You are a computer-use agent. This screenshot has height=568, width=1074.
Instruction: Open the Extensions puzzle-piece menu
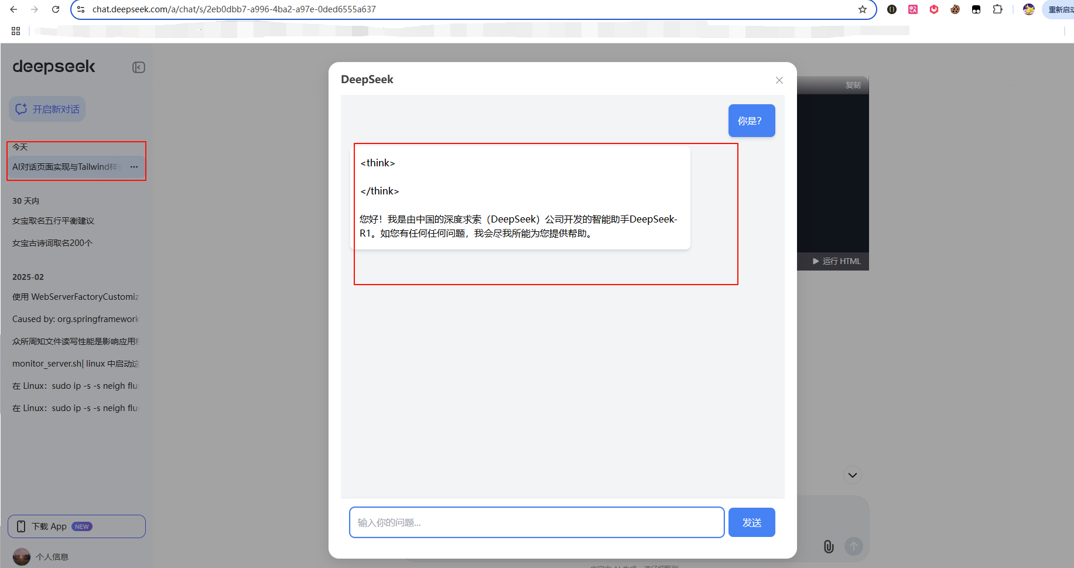(997, 9)
